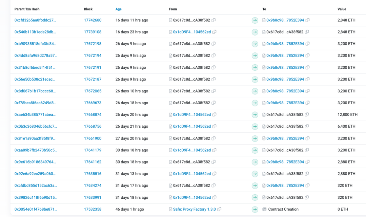Copy To address in block 17633991 row
366x217 pixels.
pos(307,197)
